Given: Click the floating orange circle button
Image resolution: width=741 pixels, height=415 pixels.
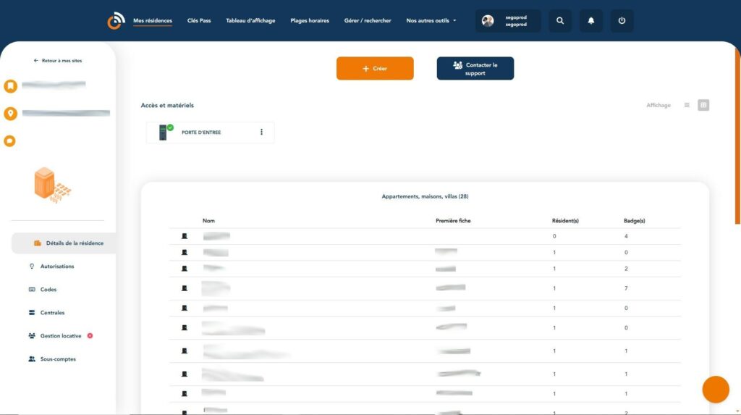Looking at the screenshot, I should tap(716, 390).
